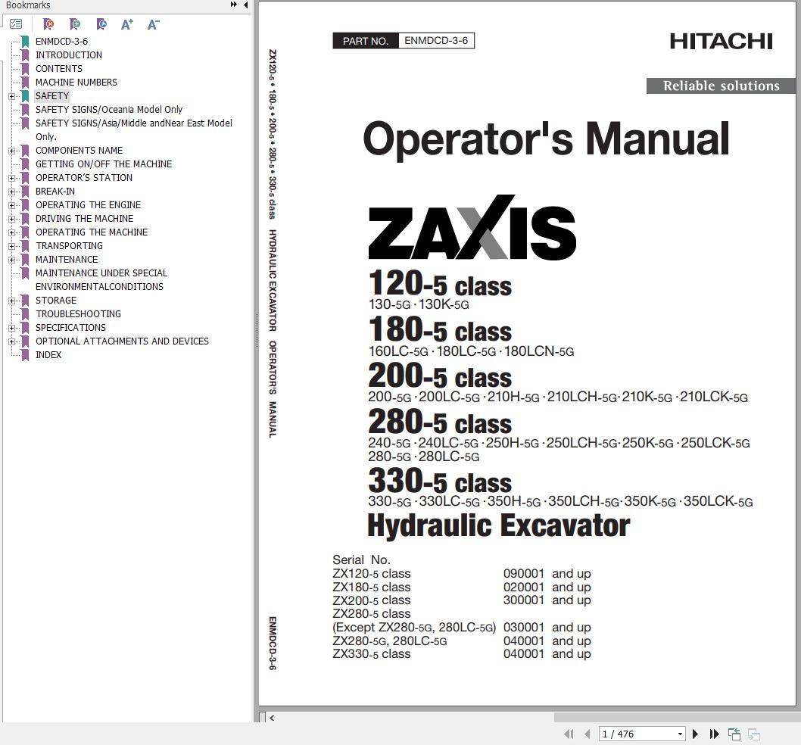Image resolution: width=801 pixels, height=745 pixels.
Task: Click the horizontal scrollbar left arrow
Action: [x=272, y=718]
